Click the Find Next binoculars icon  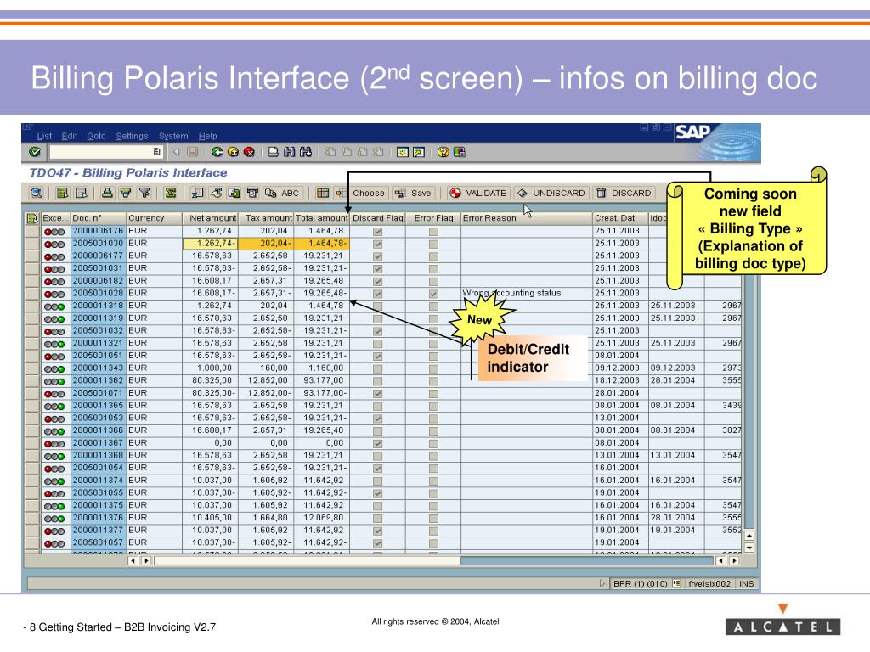(305, 152)
